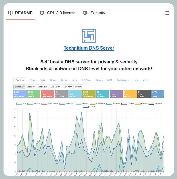Viewport: 177px width, 179px height.
Task: Click the green No Error stat tile
Action: coord(34,94)
